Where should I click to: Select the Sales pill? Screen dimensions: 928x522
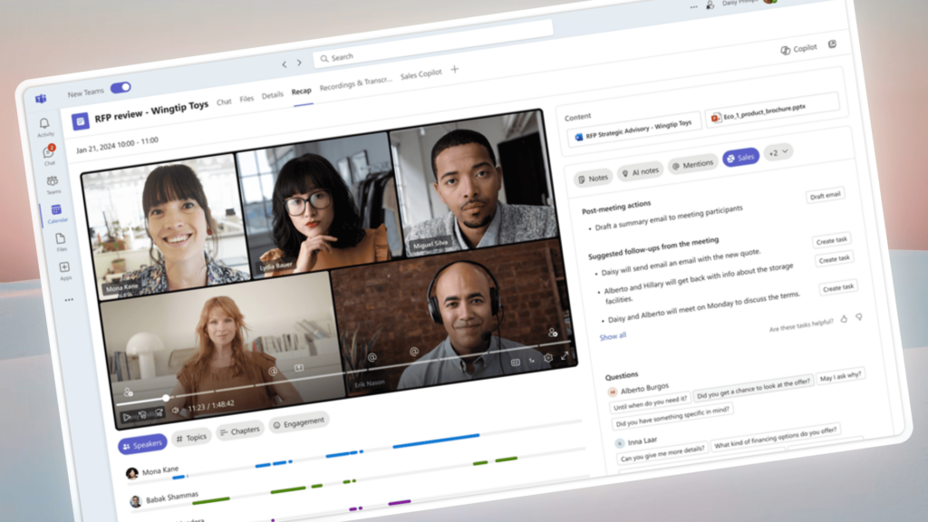point(741,158)
